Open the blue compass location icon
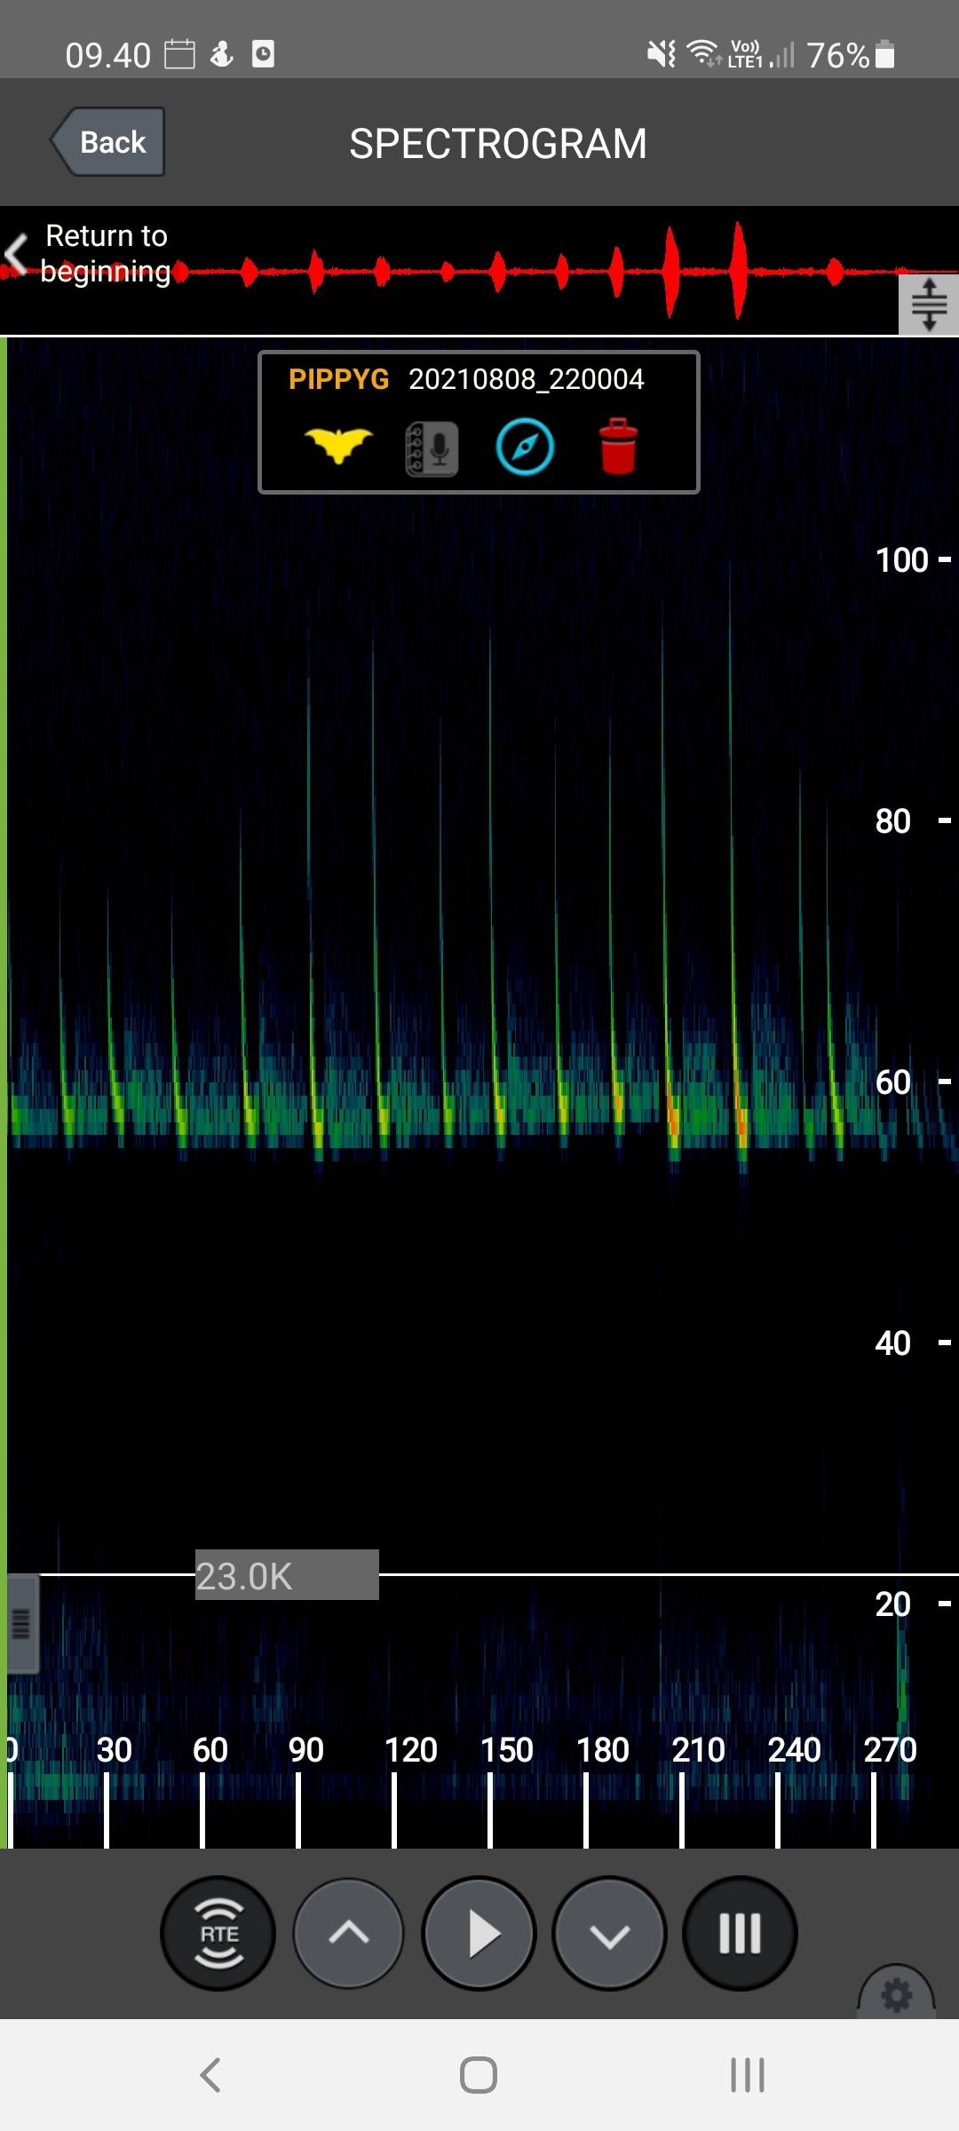 (x=525, y=448)
